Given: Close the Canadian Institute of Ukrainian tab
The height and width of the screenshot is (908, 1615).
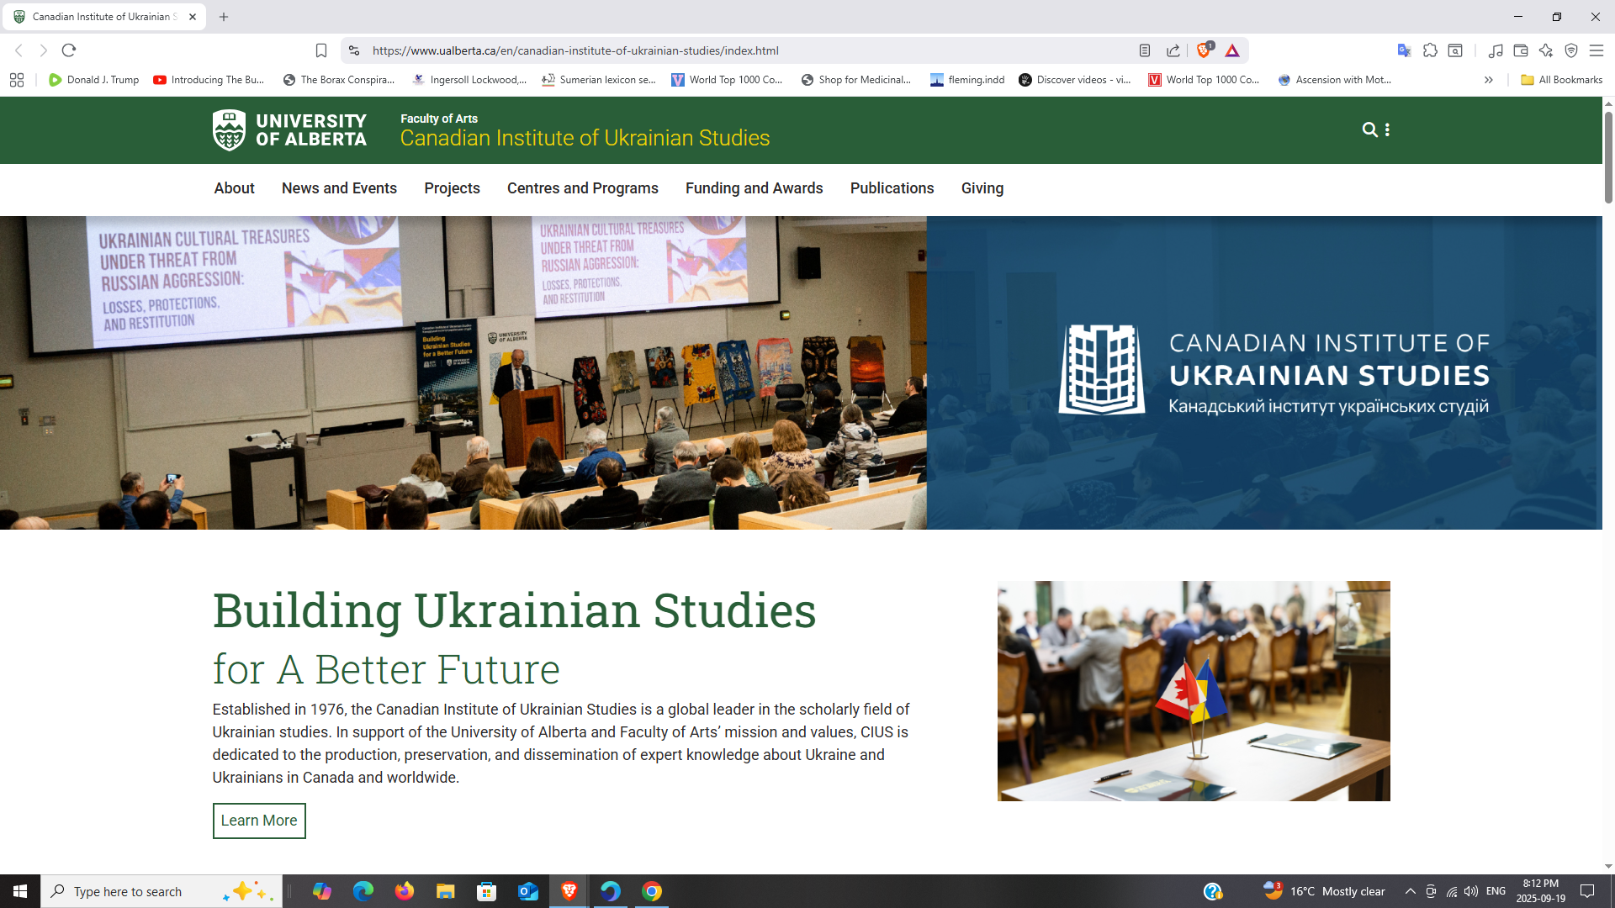Looking at the screenshot, I should (x=193, y=17).
